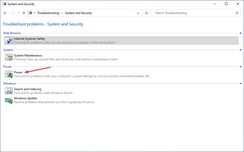Image resolution: width=244 pixels, height=152 pixels.
Task: Click the double-chevron before Troubleshooting breadcrumb
Action: [34, 13]
